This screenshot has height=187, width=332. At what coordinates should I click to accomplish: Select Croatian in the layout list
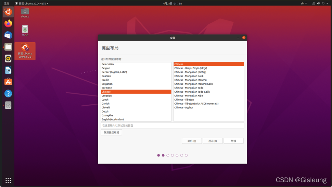(136, 96)
